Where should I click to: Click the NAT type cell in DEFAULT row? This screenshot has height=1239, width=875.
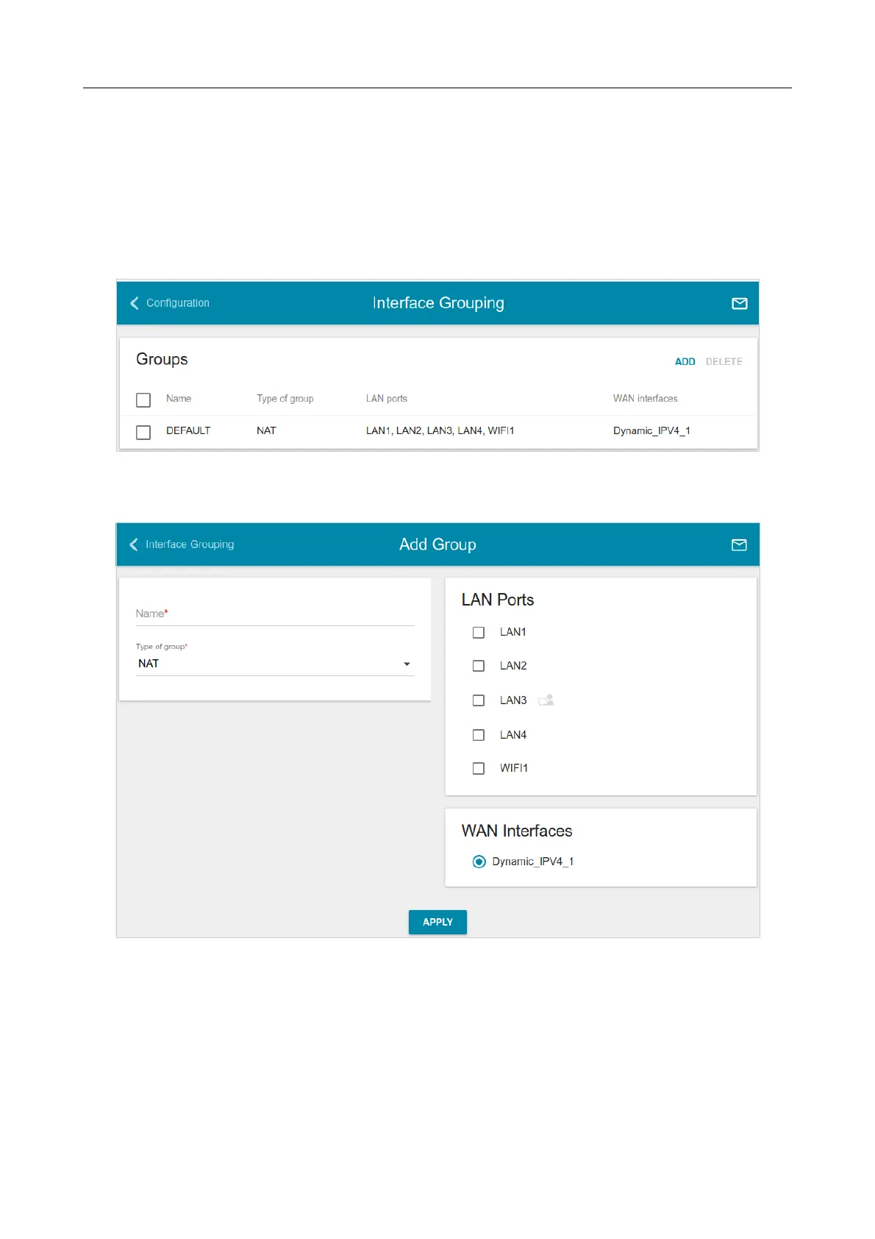tap(266, 430)
